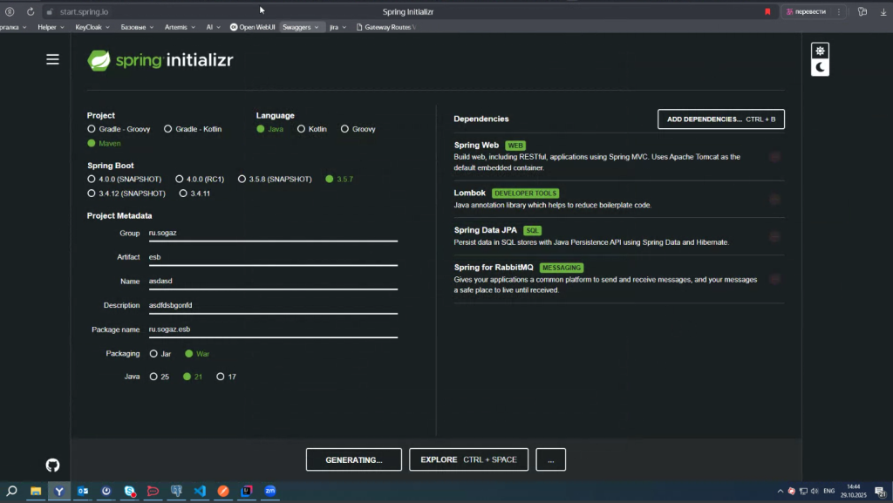
Task: Reload the page with the refresh icon
Action: pos(31,11)
